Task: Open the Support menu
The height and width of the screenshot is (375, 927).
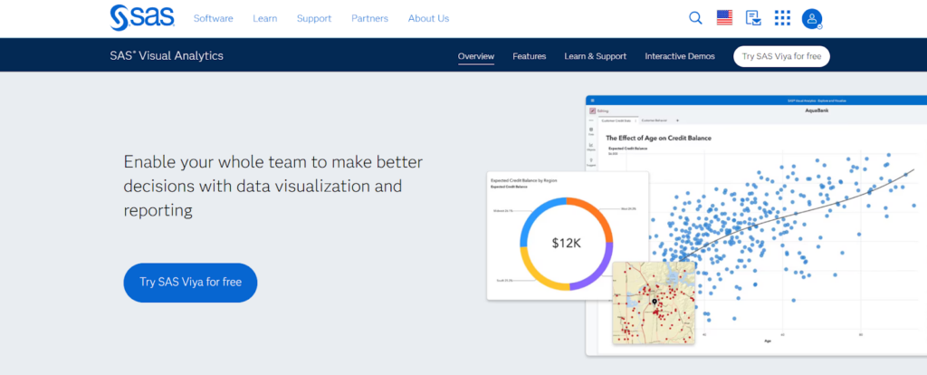Action: point(314,18)
